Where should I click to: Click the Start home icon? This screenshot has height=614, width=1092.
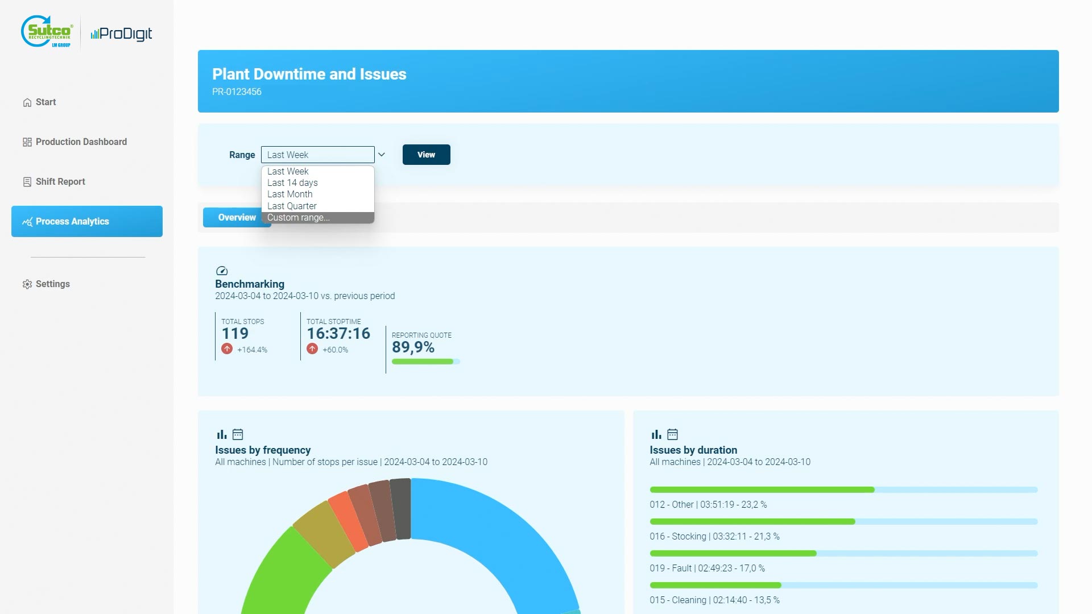coord(27,102)
